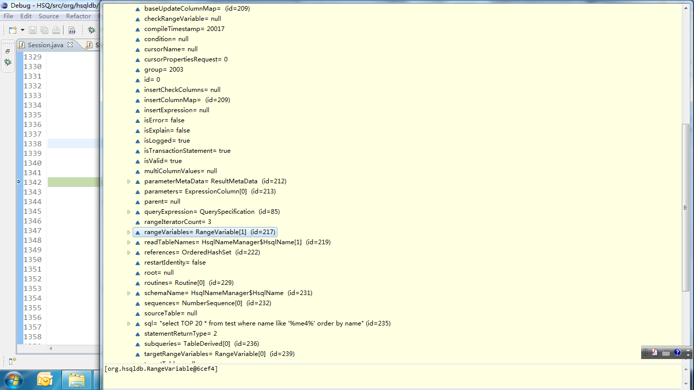This screenshot has height=390, width=694.
Task: Open the New wizard toolbar icon
Action: click(13, 30)
